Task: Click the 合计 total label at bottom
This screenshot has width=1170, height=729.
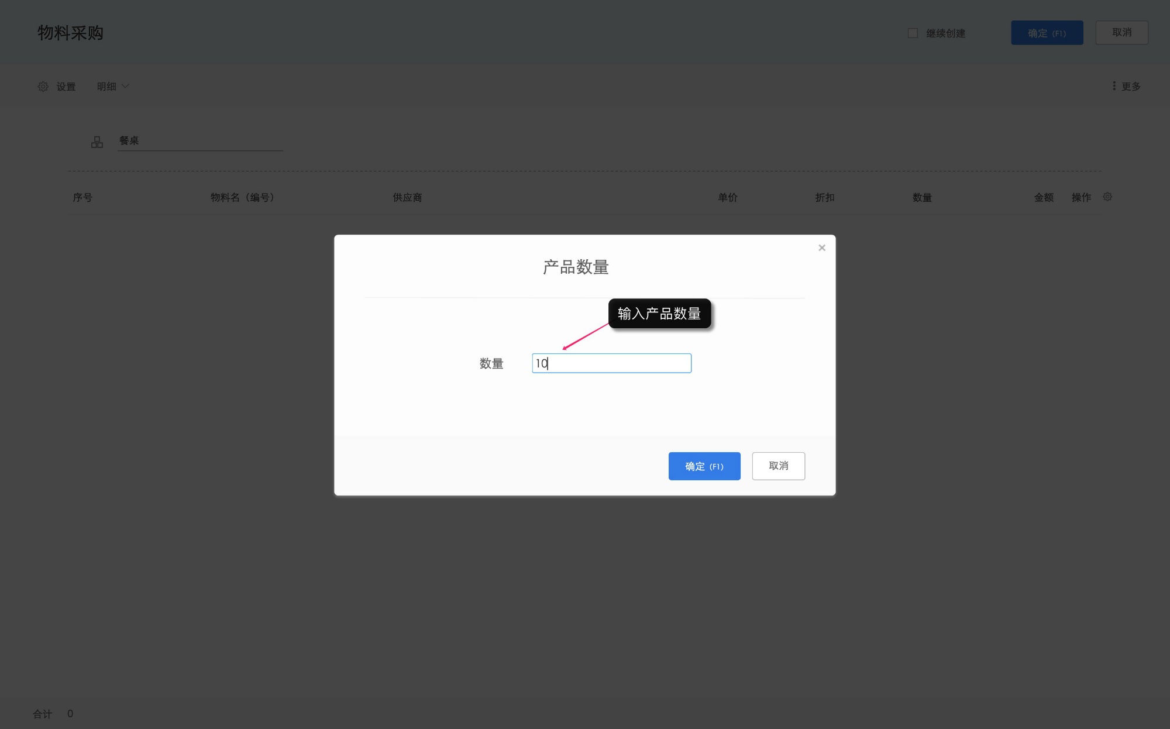Action: coord(41,714)
